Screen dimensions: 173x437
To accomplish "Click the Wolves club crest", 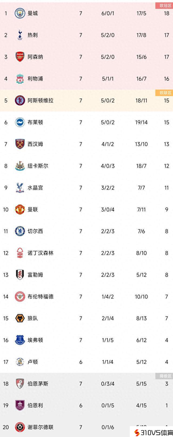I will (20, 318).
